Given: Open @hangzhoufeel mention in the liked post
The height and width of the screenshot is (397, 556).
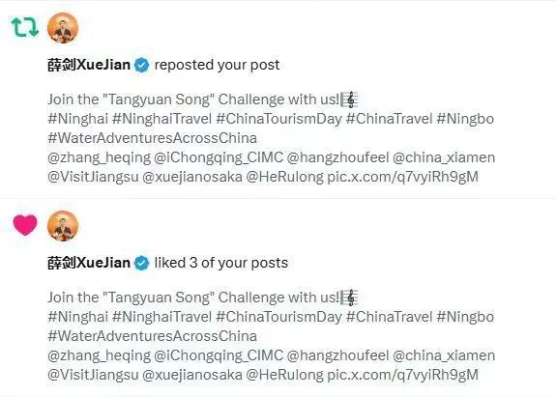Looking at the screenshot, I should pos(337,355).
